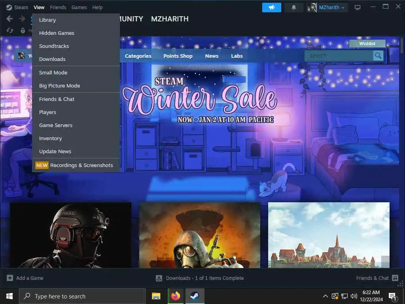Click the volume speaker tray icon
The image size is (405, 304).
[x=354, y=296]
